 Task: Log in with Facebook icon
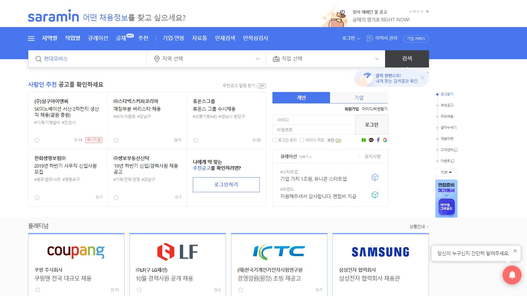point(378,140)
